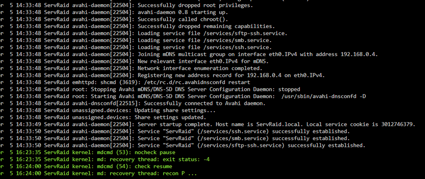Select the 'Successfully dropped remaining capabilities' line
The height and width of the screenshot is (179, 425).
(x=138, y=26)
